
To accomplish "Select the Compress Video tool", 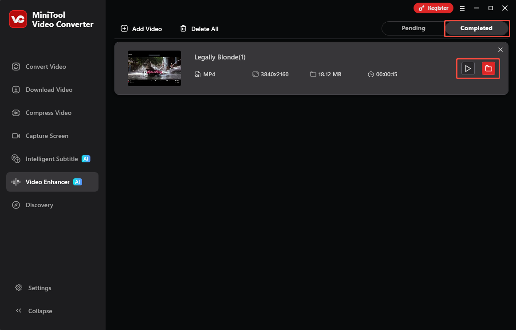I will 48,112.
